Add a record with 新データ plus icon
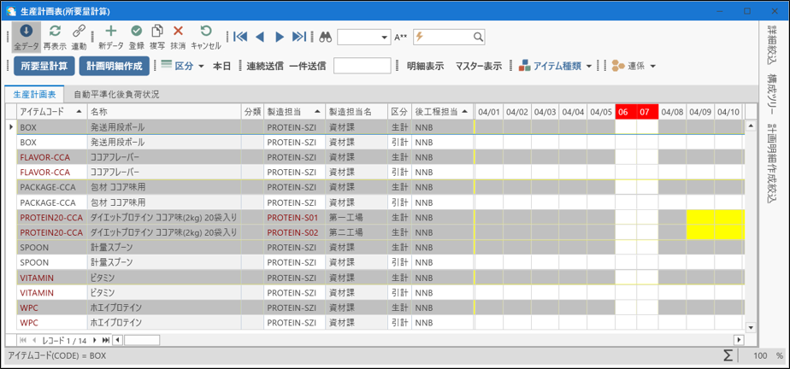 110,32
